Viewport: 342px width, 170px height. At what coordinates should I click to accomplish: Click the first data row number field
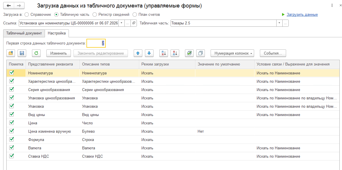pos(96,43)
